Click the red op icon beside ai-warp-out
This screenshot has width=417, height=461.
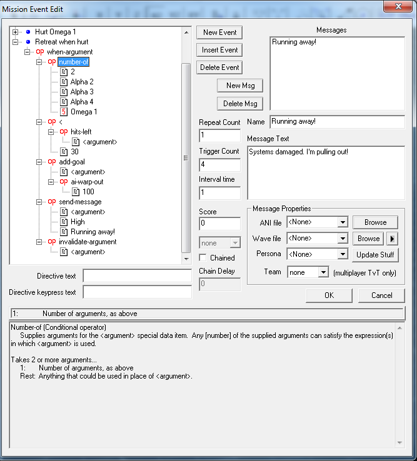(x=64, y=182)
